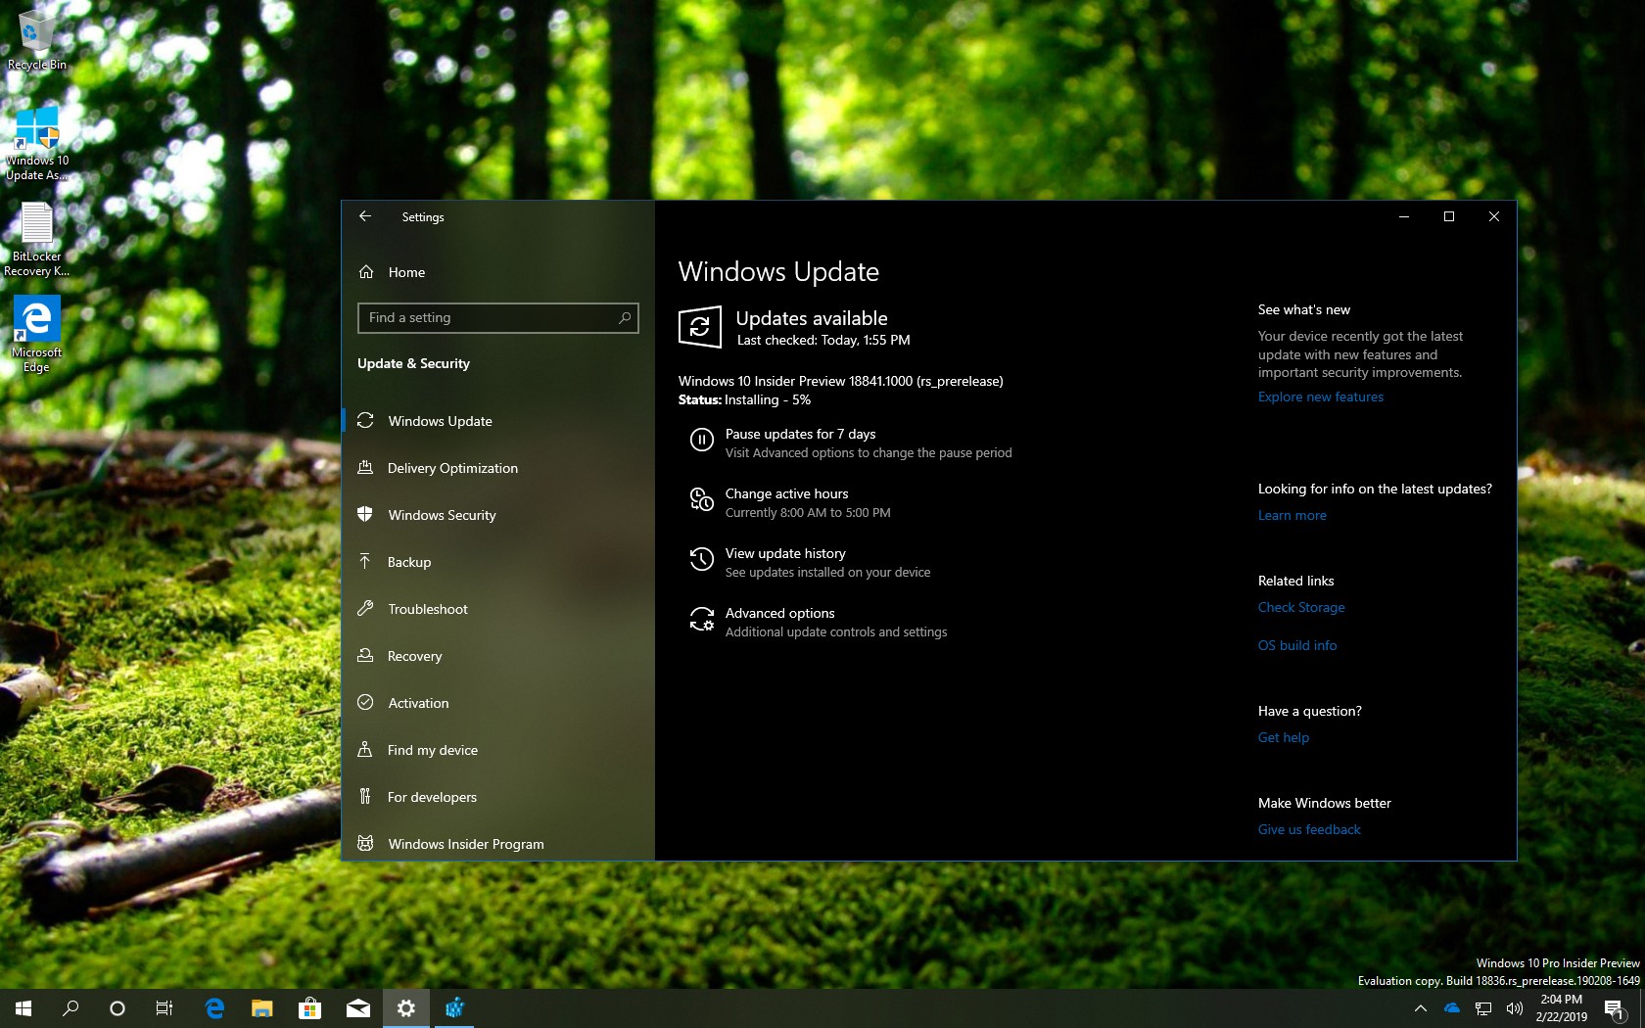1645x1028 pixels.
Task: Click the Settings back arrow
Action: [x=365, y=216]
